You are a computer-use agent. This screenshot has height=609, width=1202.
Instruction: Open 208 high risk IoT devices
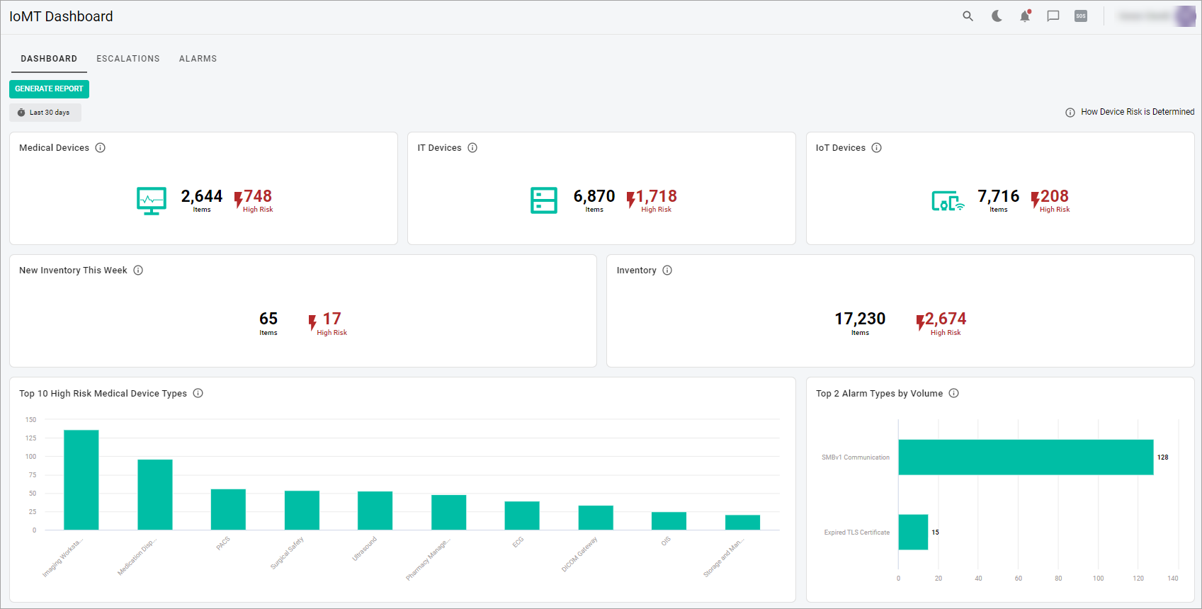coord(1050,200)
